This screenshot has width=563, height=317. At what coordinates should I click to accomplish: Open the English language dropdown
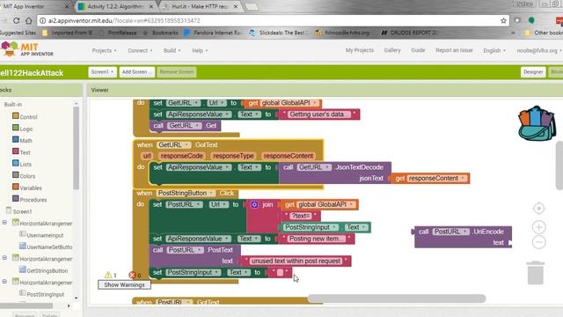click(x=494, y=51)
